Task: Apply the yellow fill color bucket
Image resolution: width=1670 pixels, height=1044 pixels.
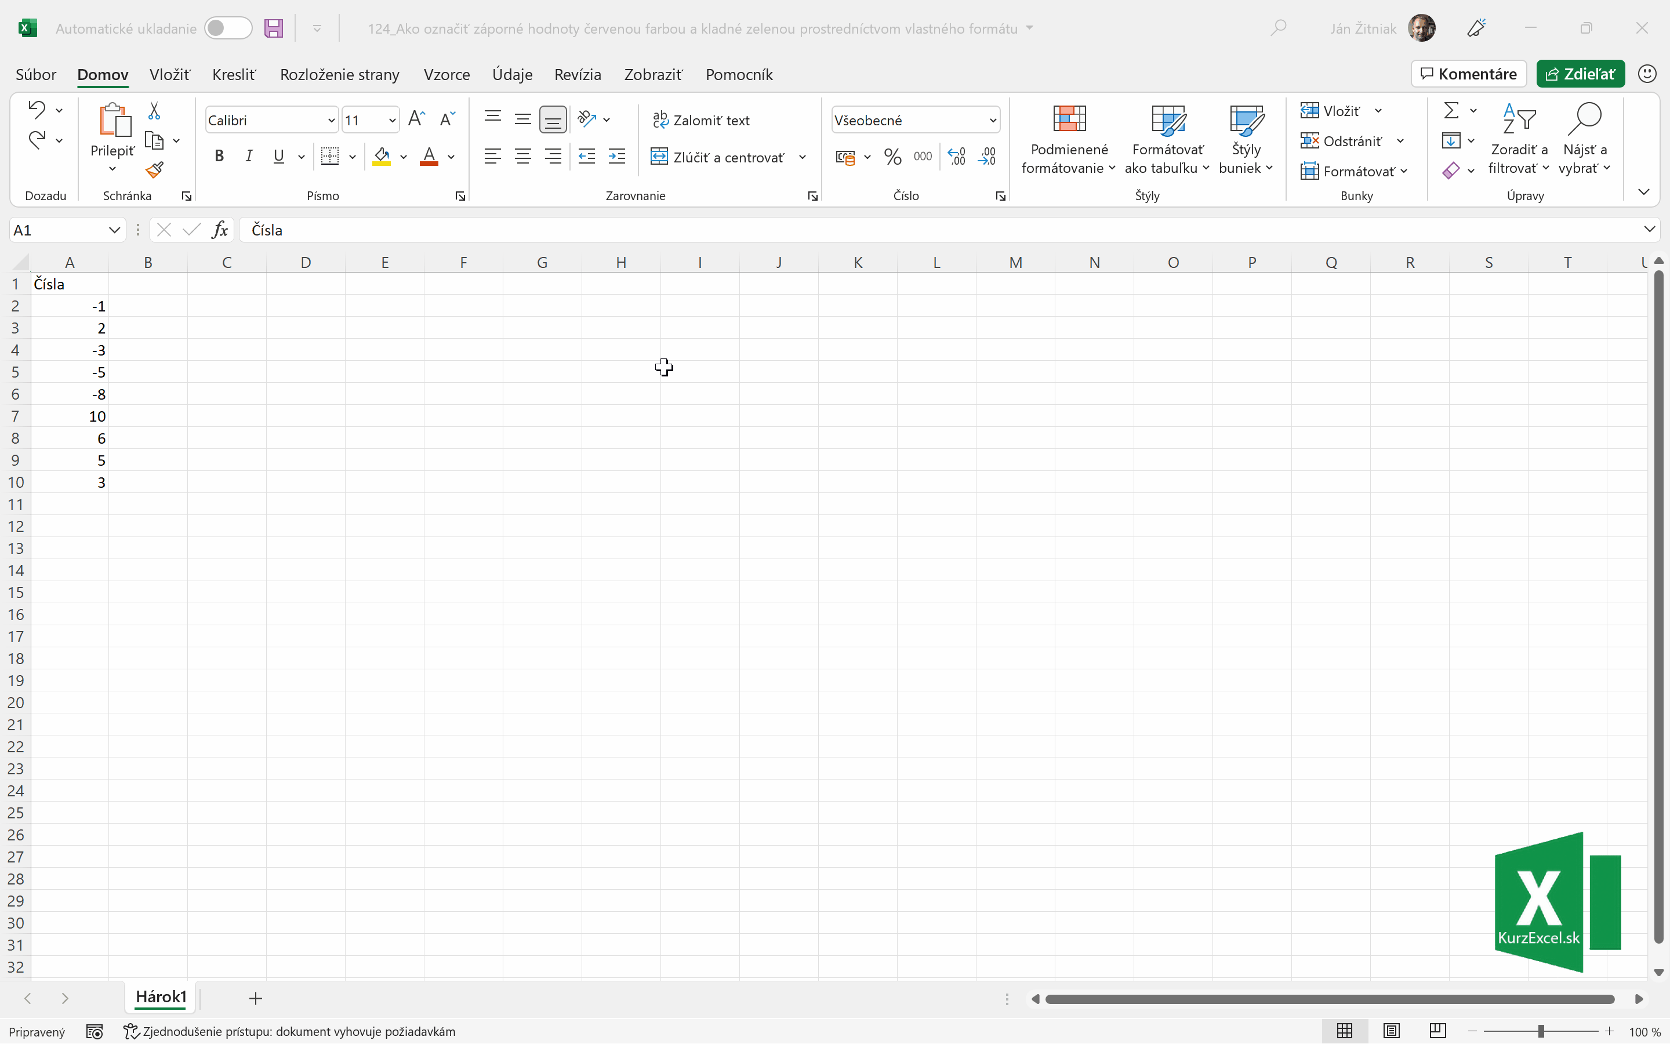Action: [x=382, y=157]
